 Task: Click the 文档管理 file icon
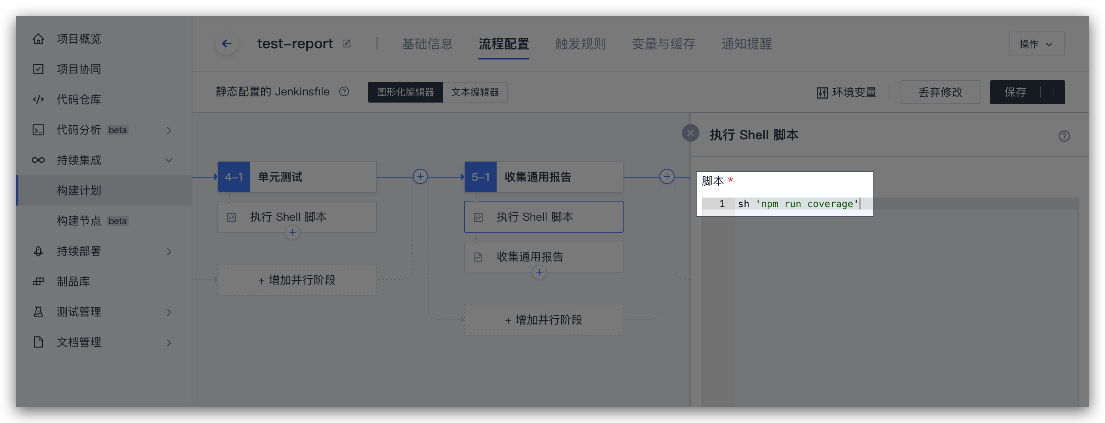click(38, 342)
